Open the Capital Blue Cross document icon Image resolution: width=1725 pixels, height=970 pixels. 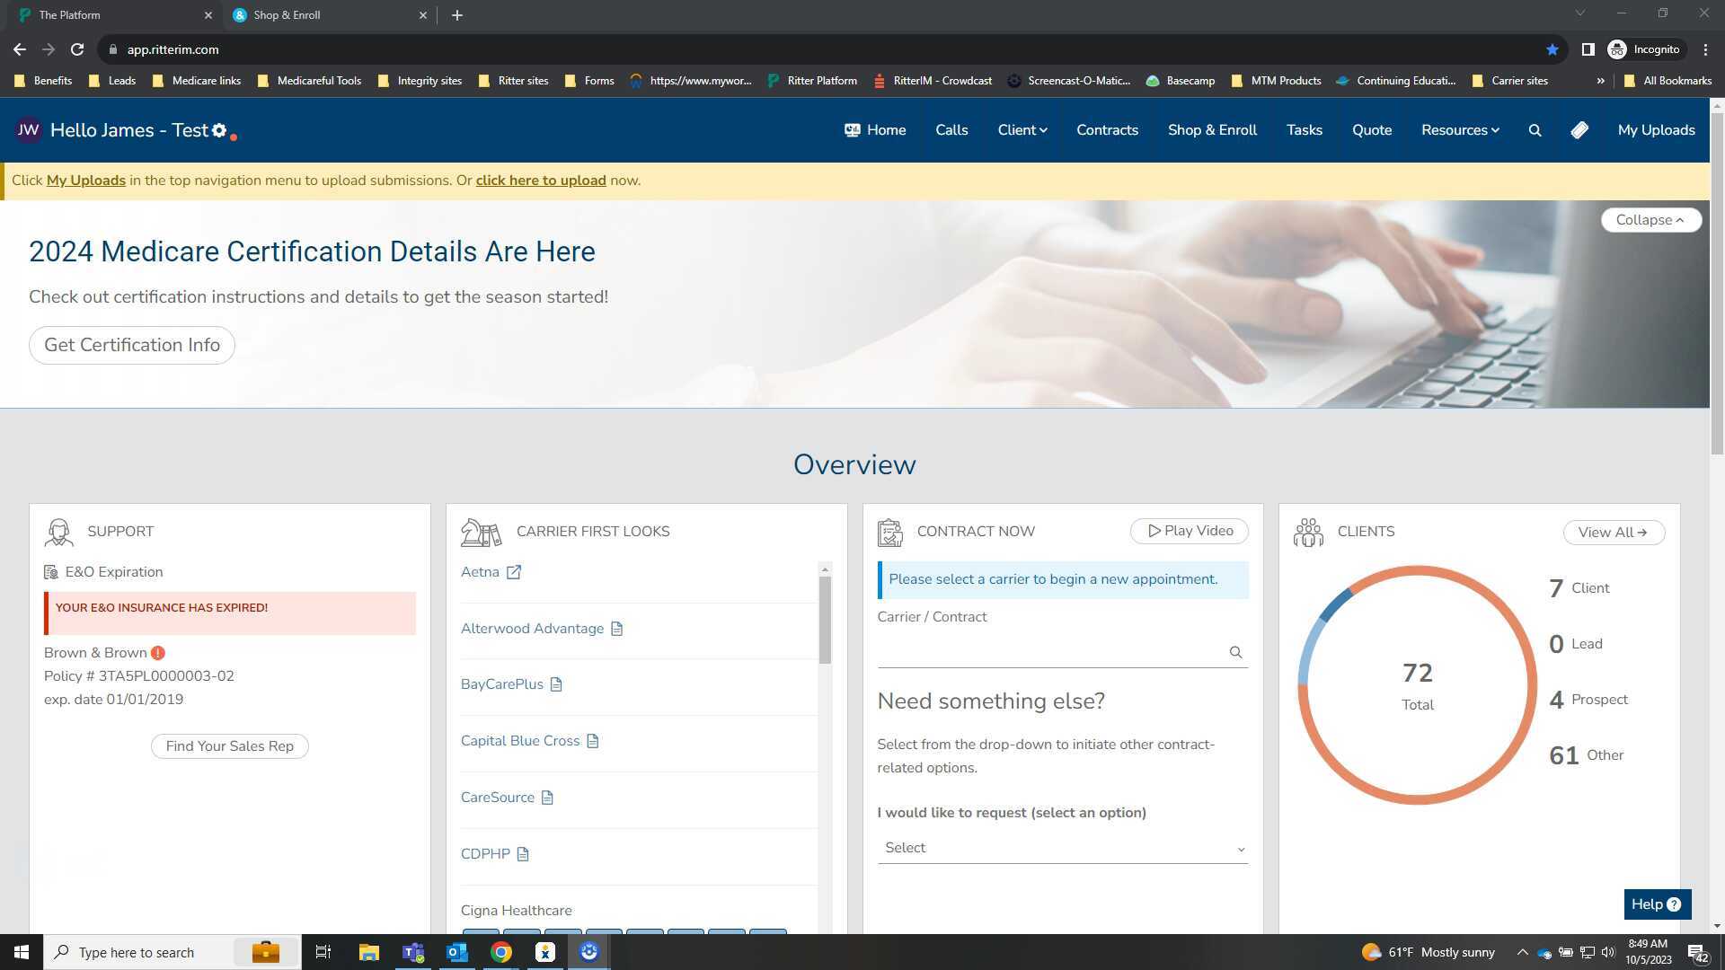593,741
